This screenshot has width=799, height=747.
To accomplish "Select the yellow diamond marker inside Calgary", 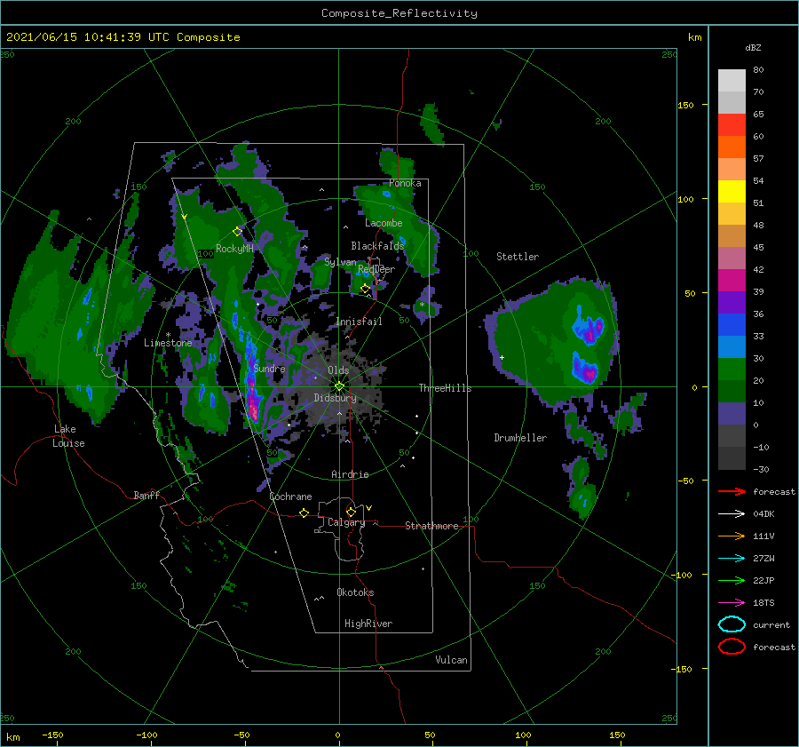I will point(351,512).
